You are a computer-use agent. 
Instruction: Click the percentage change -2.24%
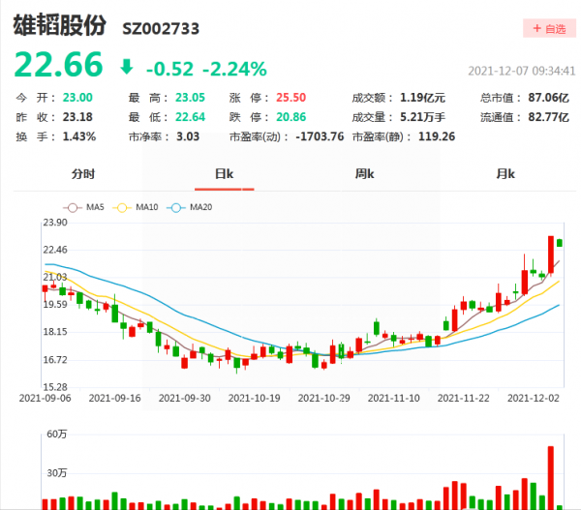[x=234, y=69]
